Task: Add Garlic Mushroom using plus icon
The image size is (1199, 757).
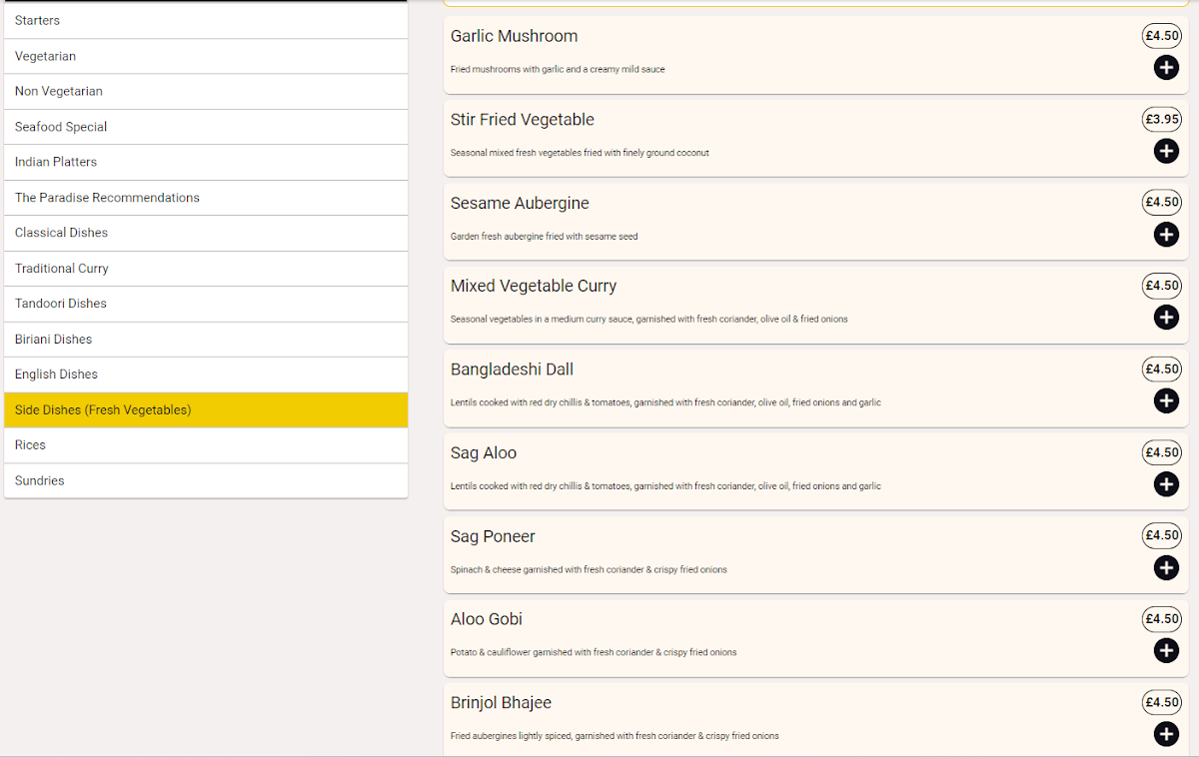Action: click(1166, 68)
